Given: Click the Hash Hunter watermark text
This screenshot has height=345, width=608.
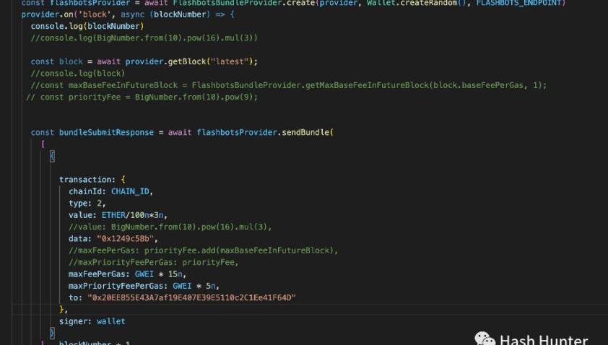Looking at the screenshot, I should point(543,340).
